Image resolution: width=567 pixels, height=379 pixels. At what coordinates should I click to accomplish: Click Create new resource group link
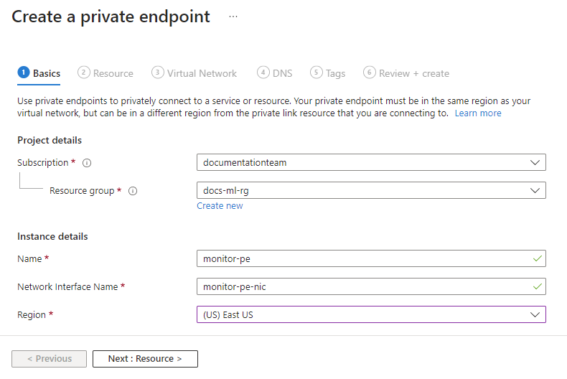pyautogui.click(x=220, y=206)
